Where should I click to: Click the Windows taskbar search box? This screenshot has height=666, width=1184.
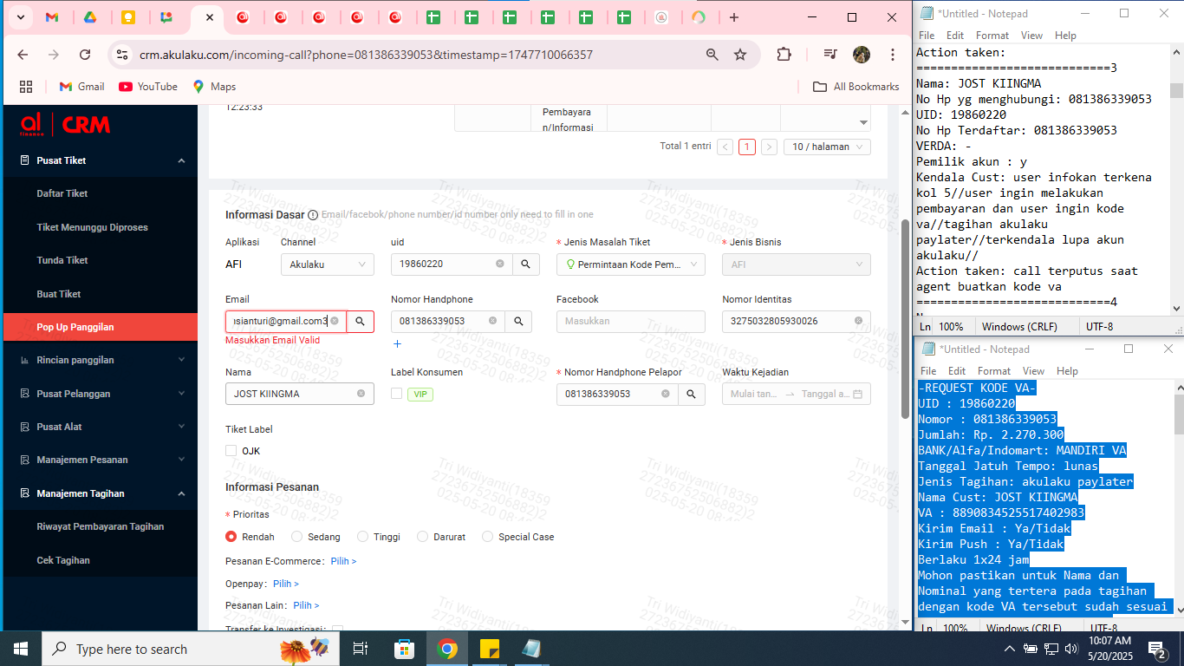click(x=191, y=649)
